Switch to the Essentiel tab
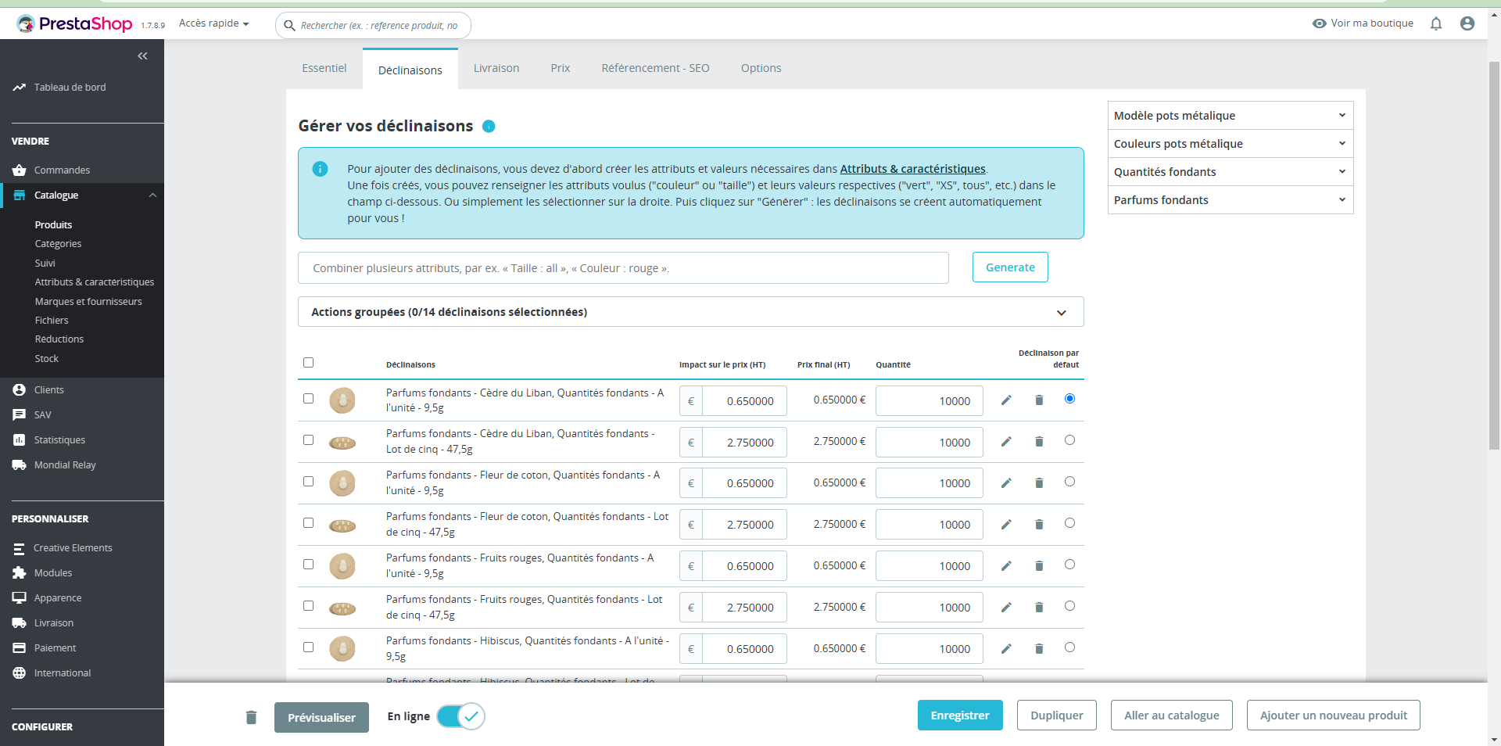Image resolution: width=1501 pixels, height=746 pixels. click(x=324, y=68)
